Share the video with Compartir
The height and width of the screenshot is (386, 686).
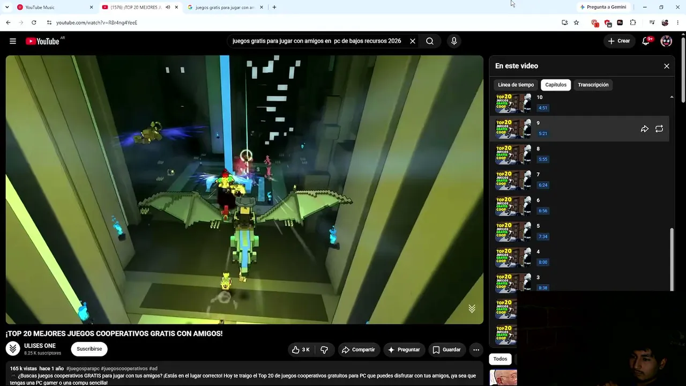(x=359, y=350)
